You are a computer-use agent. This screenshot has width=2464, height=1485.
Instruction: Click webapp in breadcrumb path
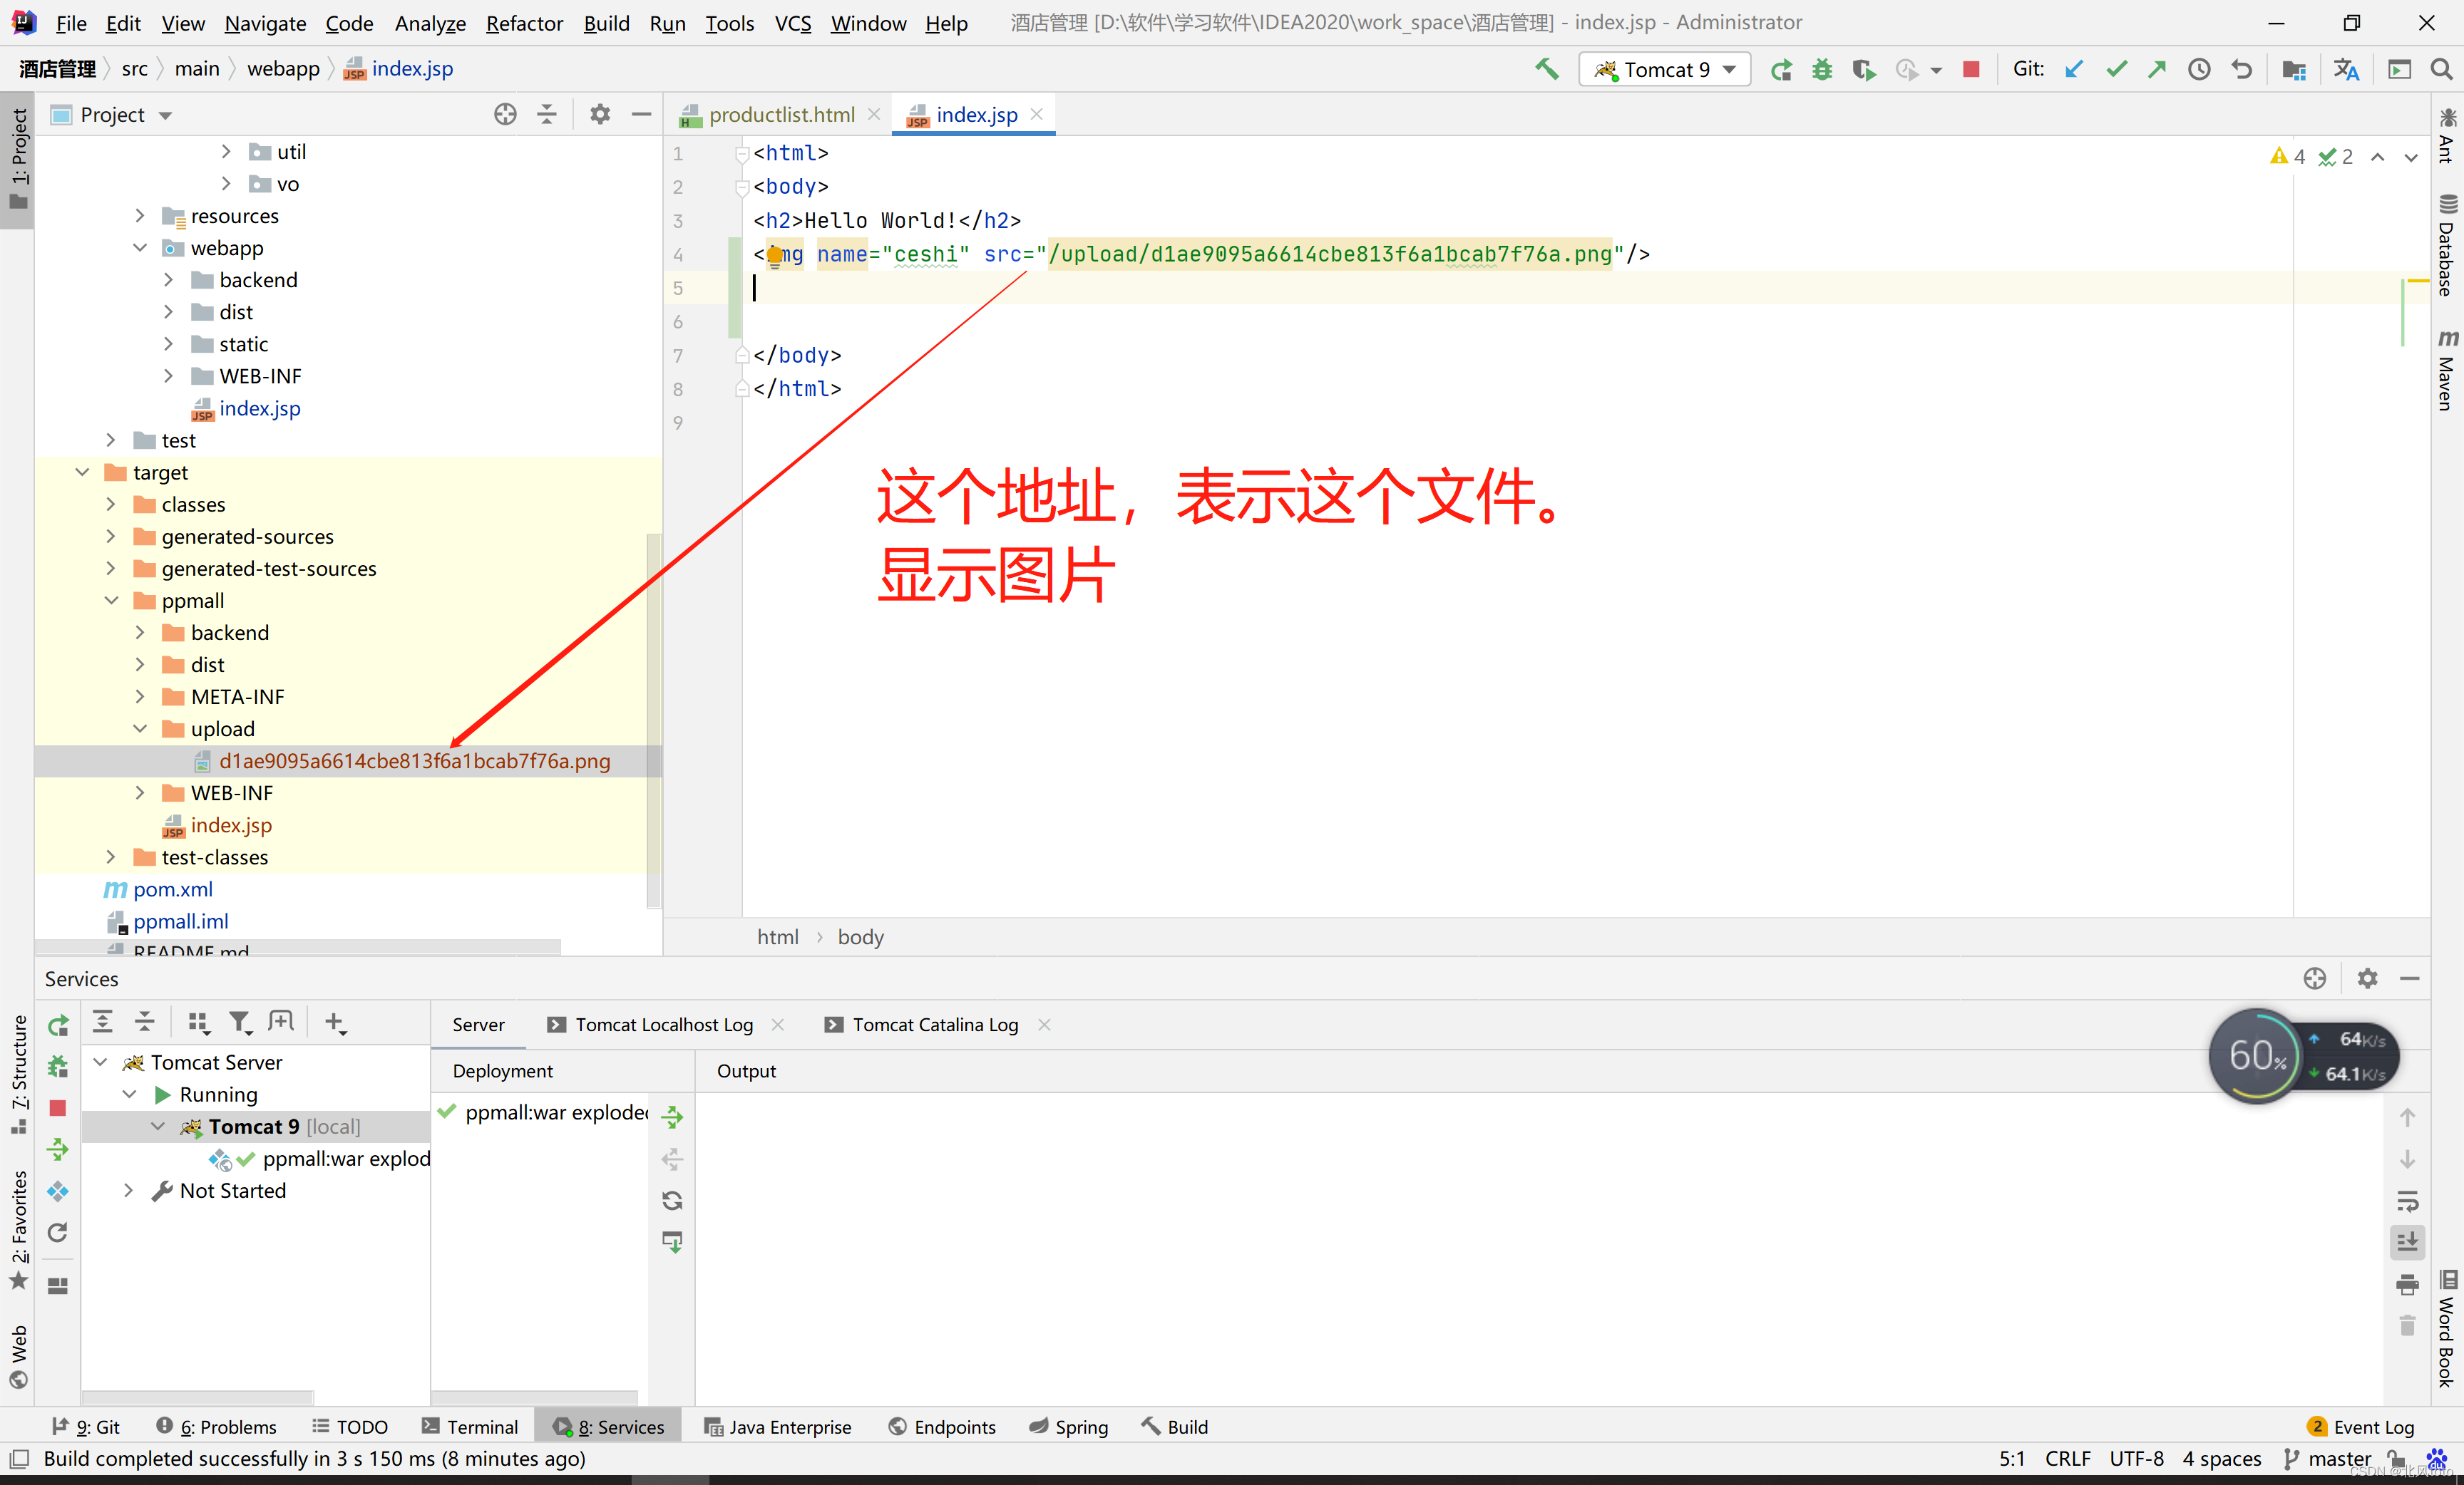(283, 68)
